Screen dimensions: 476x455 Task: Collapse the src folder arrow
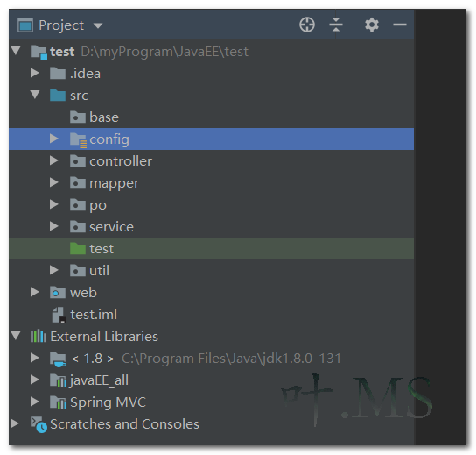(35, 95)
